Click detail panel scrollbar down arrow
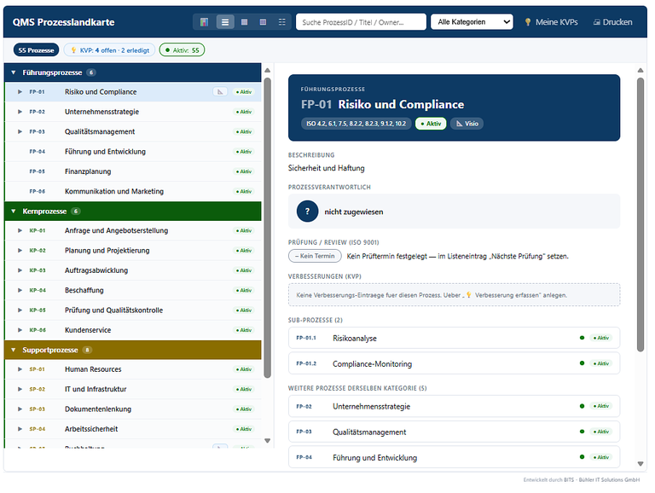Image resolution: width=655 pixels, height=493 pixels. (641, 464)
